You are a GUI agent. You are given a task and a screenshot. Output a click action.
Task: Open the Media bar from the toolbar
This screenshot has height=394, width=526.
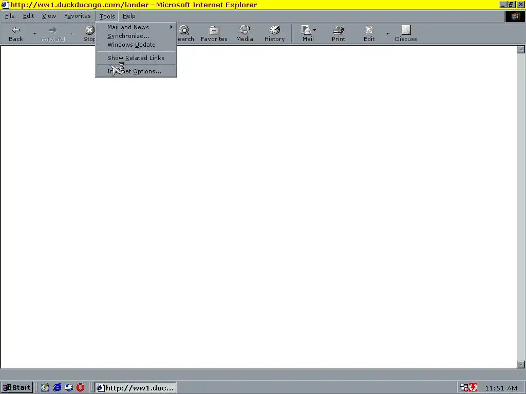(245, 33)
